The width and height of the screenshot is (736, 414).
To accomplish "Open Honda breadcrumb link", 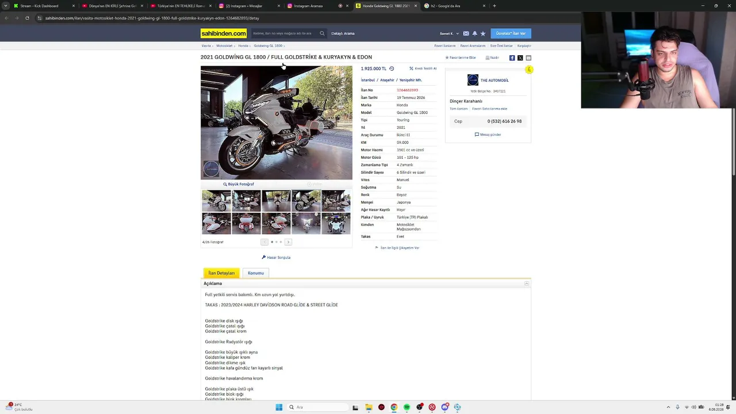I will (243, 45).
